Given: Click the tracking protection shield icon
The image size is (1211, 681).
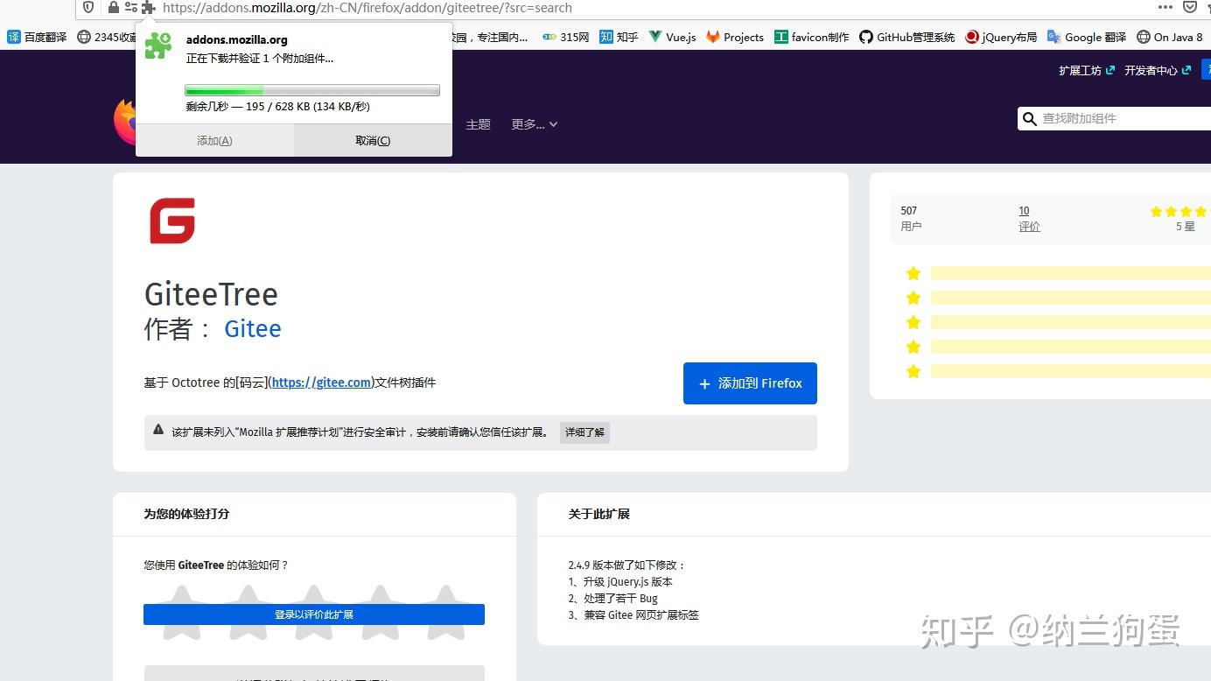Looking at the screenshot, I should coord(88,7).
